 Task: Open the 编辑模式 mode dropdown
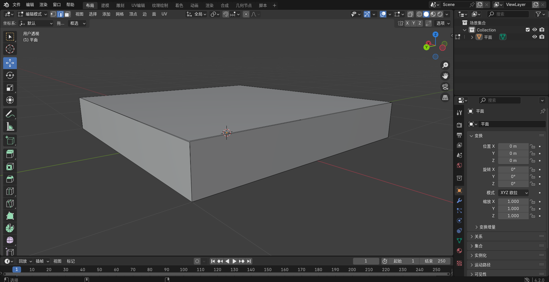[x=32, y=14]
